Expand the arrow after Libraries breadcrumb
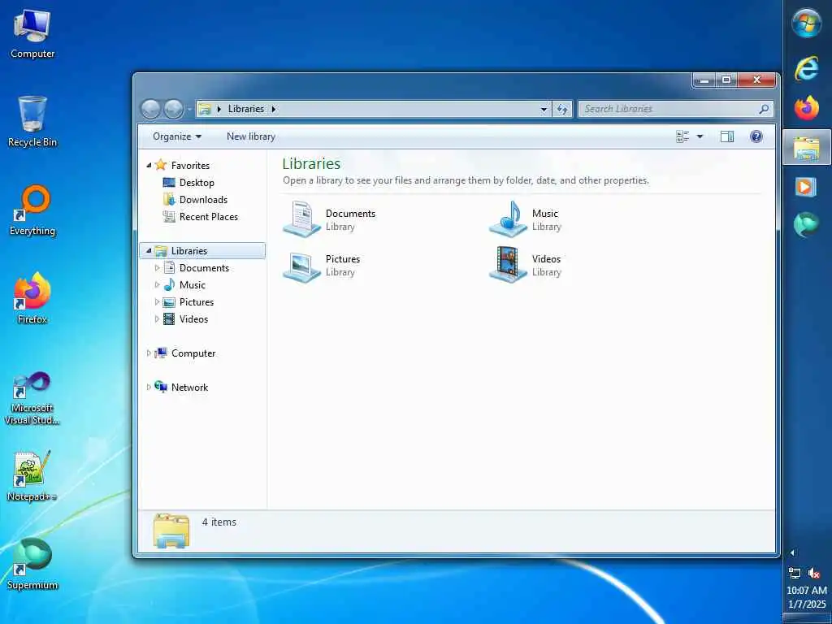Viewport: 832px width, 624px height. pyautogui.click(x=274, y=109)
